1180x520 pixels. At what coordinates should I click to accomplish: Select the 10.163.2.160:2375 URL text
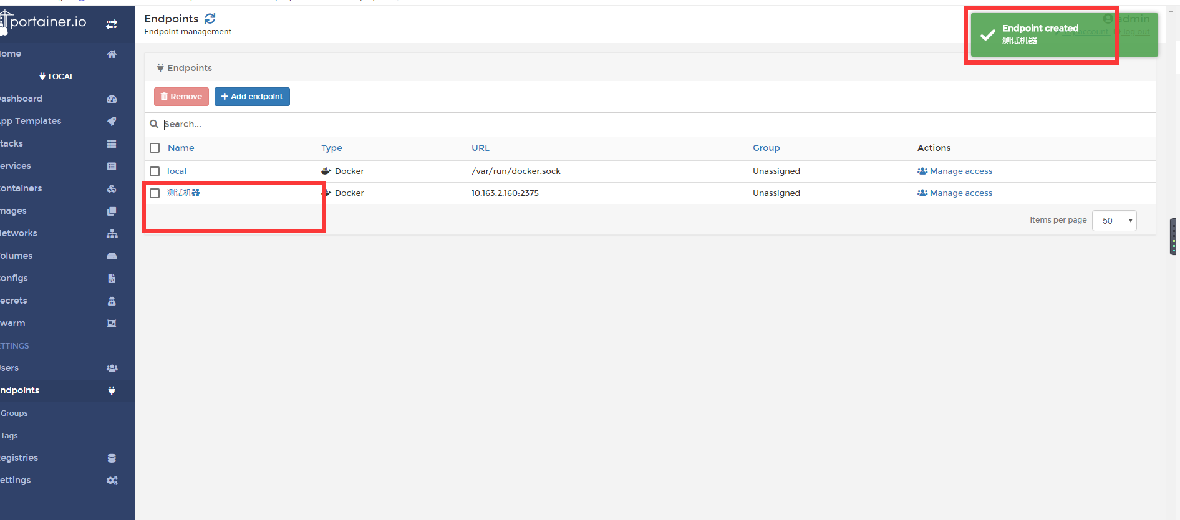point(505,193)
